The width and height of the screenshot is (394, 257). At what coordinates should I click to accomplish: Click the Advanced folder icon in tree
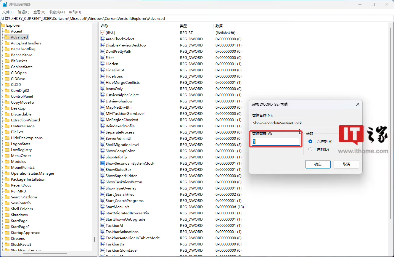7,37
